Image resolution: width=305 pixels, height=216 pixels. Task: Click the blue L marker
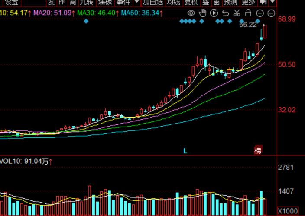[x=185, y=151]
